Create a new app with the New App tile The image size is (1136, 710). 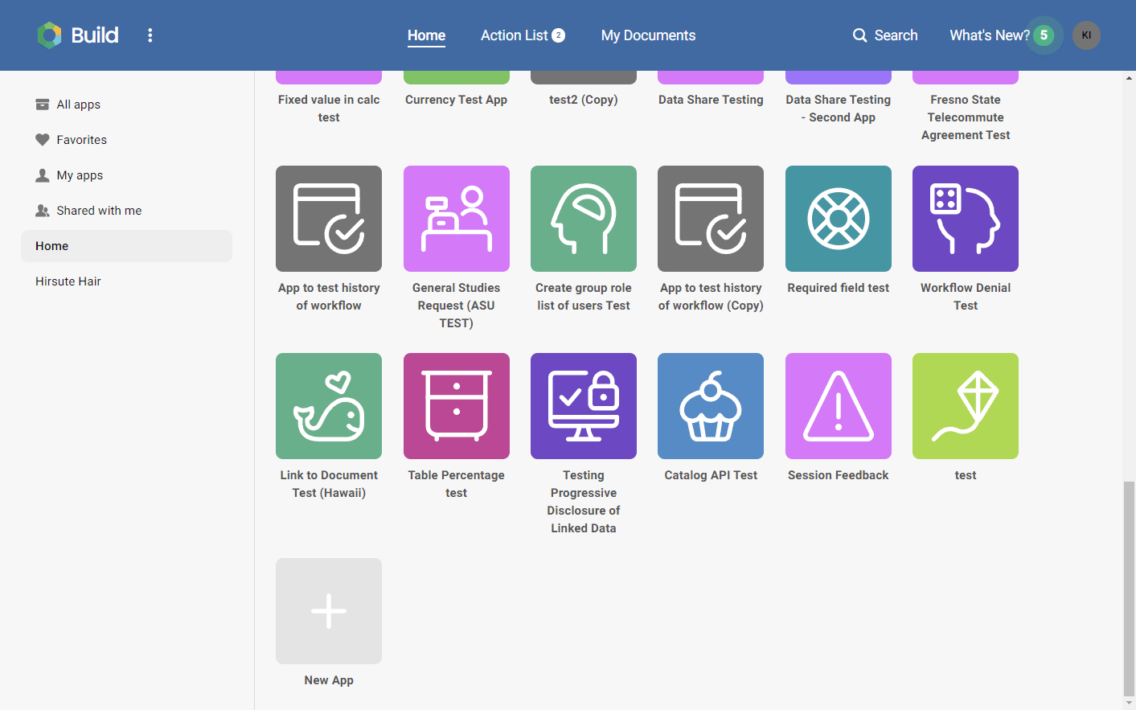point(329,611)
